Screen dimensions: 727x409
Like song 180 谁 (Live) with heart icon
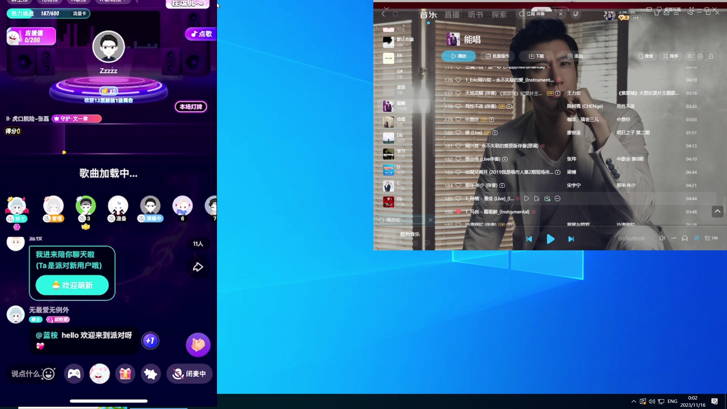(458, 133)
